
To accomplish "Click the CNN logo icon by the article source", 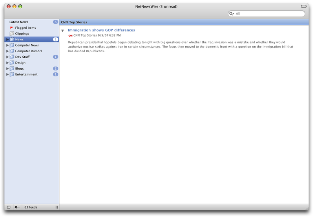I will point(70,36).
